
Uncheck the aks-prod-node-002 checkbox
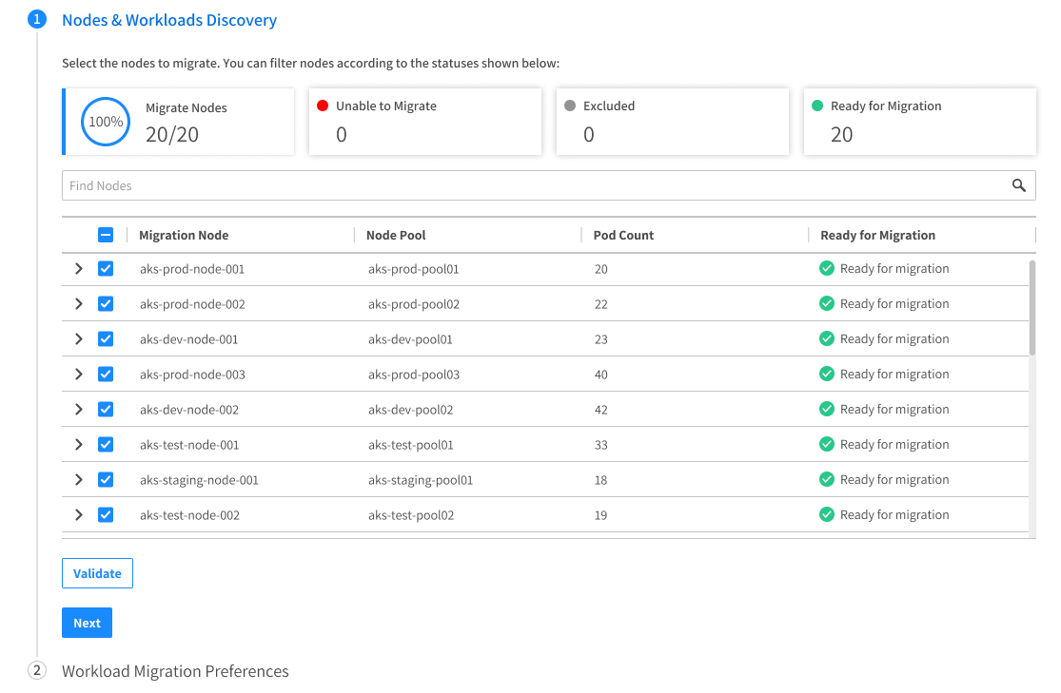click(106, 304)
